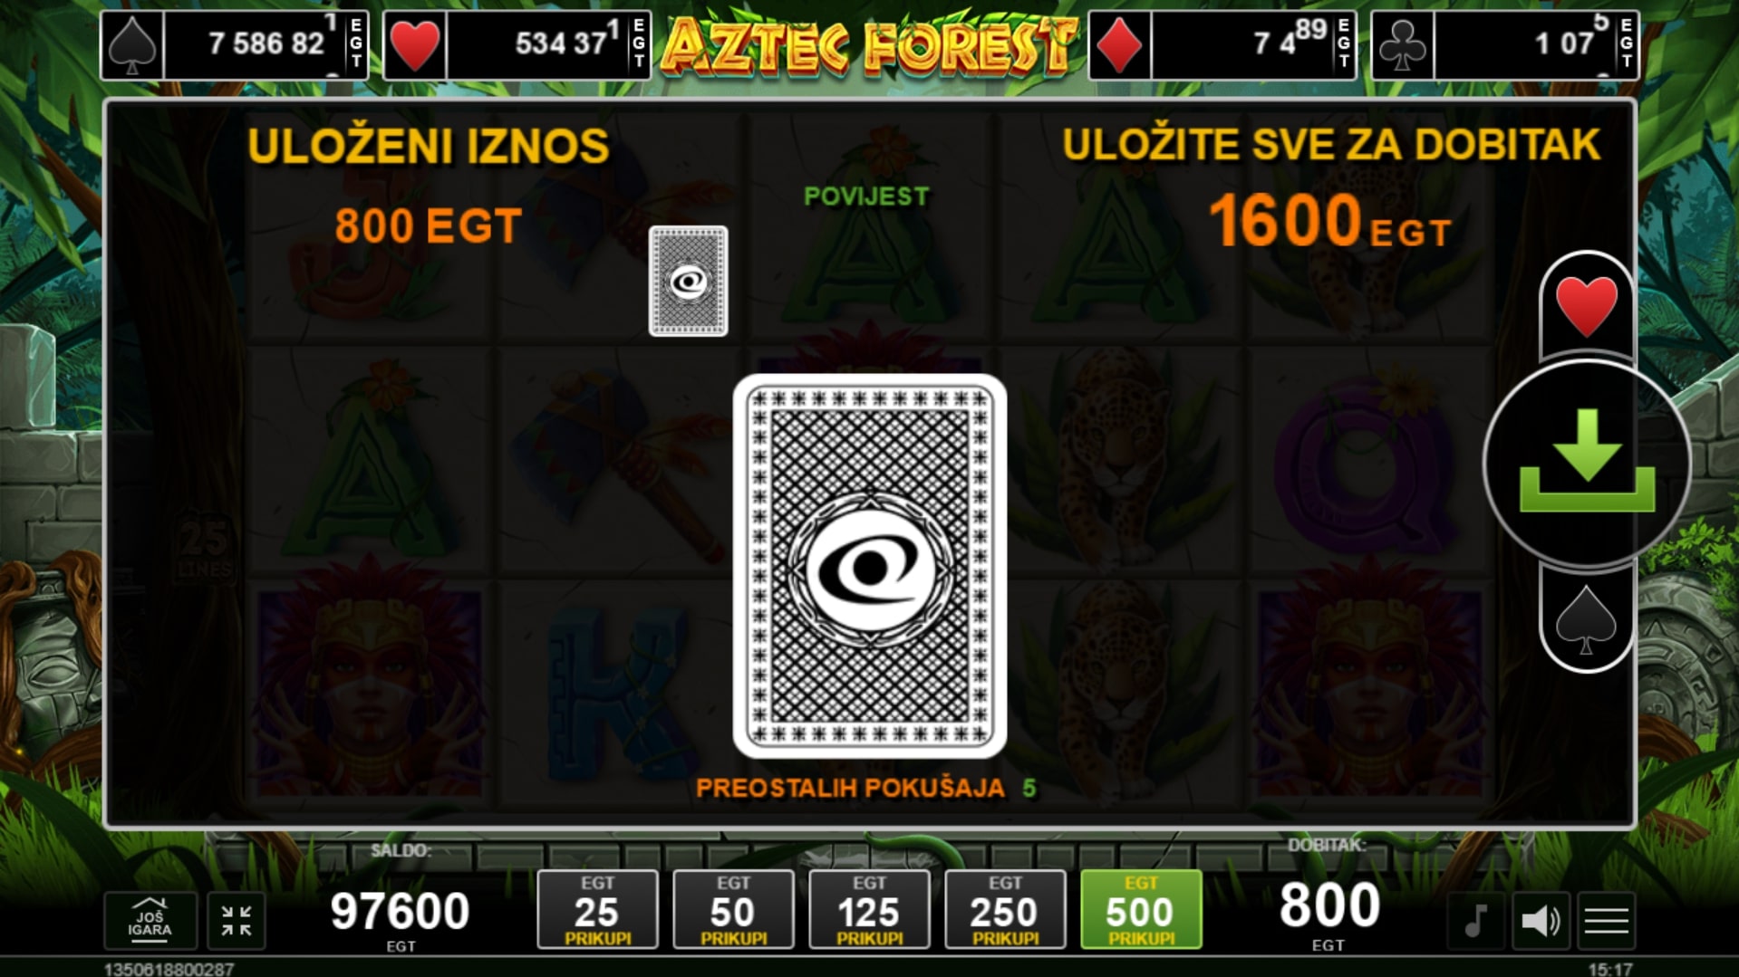Image resolution: width=1739 pixels, height=977 pixels.
Task: Click the Aztec Forest game logo
Action: (869, 45)
